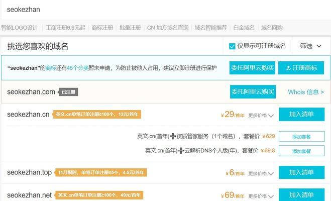331x201 pixels.
Task: Click 加入清单 for seokezhan.net
Action: [302, 194]
